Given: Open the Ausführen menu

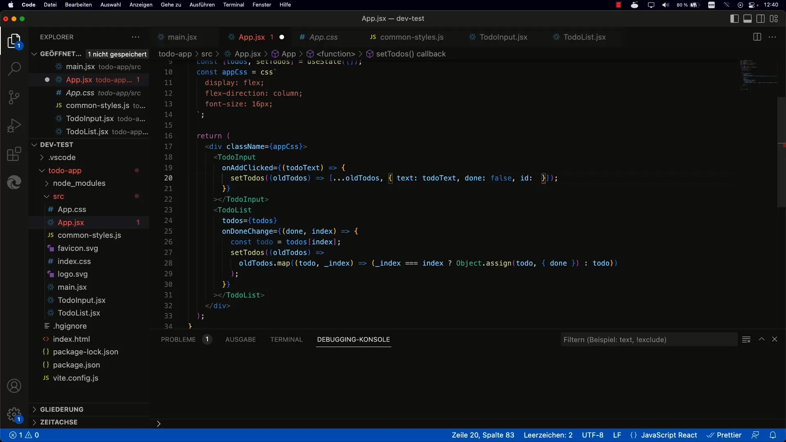Looking at the screenshot, I should point(202,5).
